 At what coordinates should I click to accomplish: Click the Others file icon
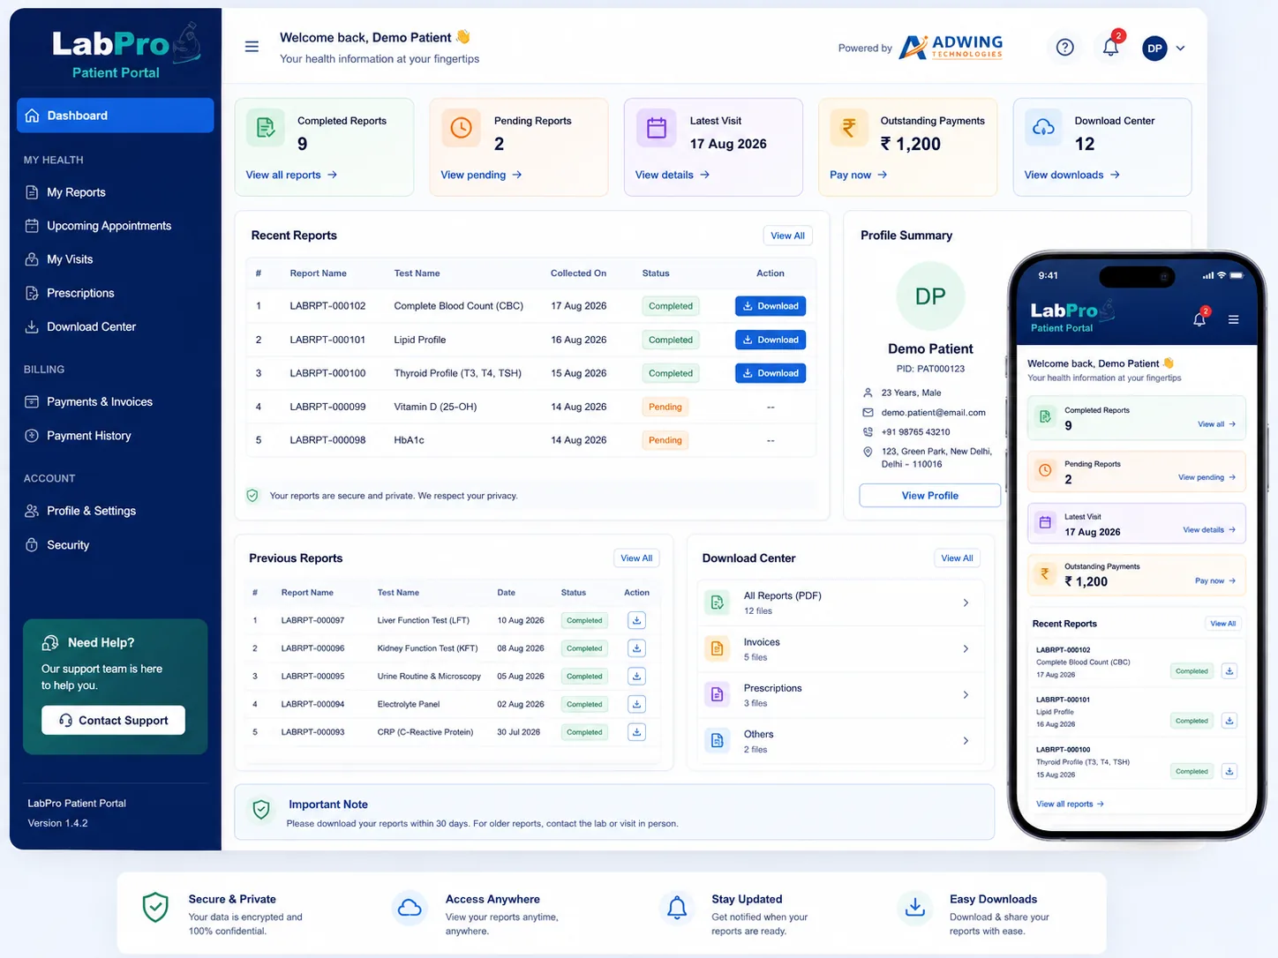click(718, 741)
